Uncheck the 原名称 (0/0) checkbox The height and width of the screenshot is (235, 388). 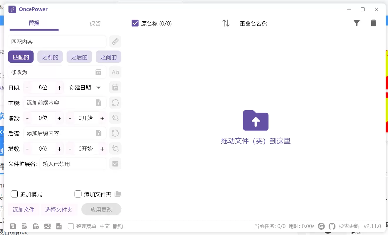[135, 23]
